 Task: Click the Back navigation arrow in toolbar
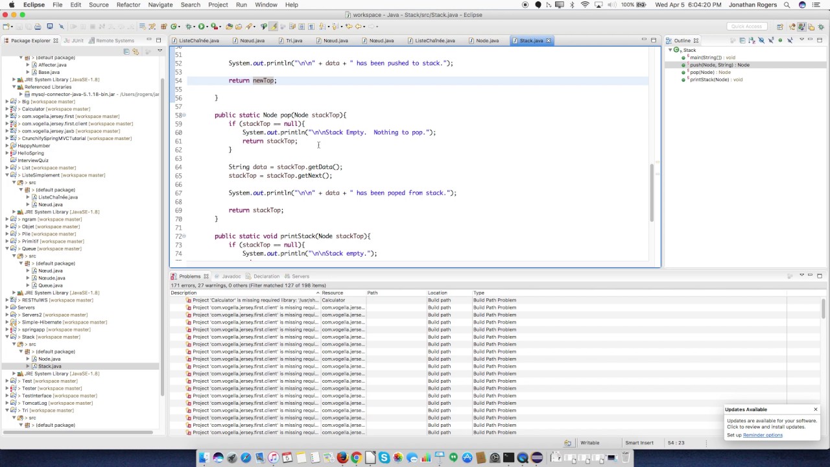pyautogui.click(x=358, y=27)
